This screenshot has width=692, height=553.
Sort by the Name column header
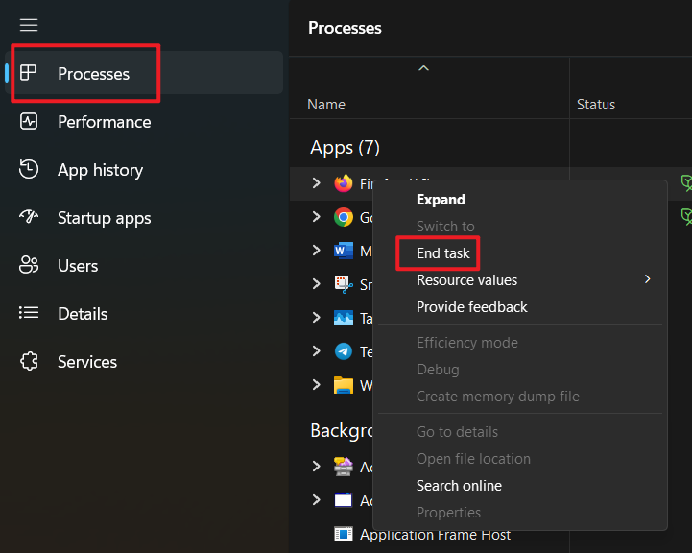click(326, 105)
